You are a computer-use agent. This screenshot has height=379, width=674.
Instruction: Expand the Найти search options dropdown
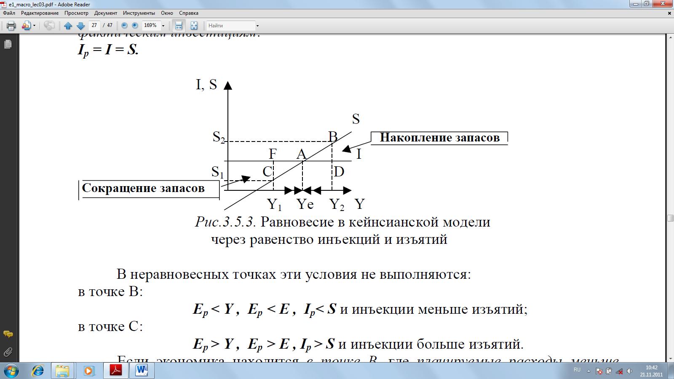click(x=257, y=26)
